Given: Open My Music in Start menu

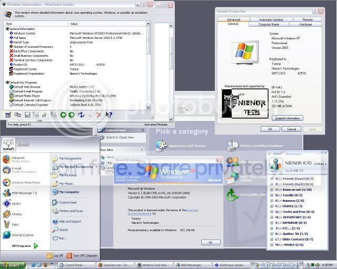Looking at the screenshot, I should coord(63,183).
